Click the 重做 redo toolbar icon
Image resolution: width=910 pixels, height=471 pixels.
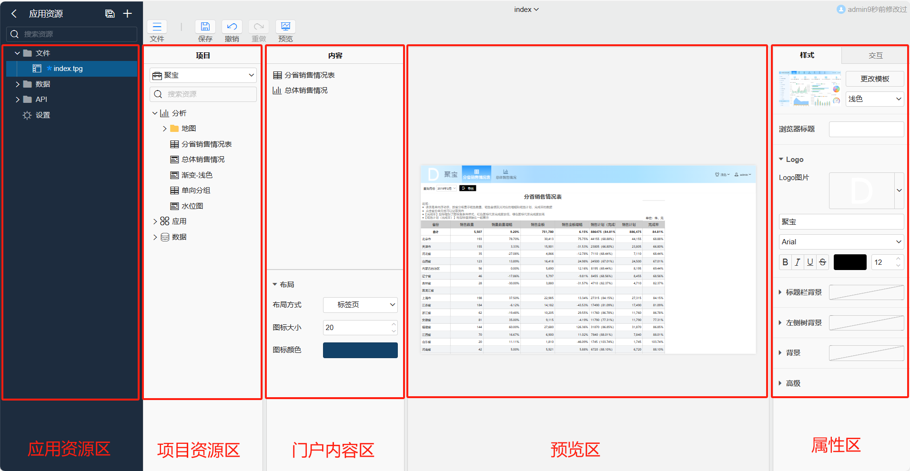pos(259,27)
